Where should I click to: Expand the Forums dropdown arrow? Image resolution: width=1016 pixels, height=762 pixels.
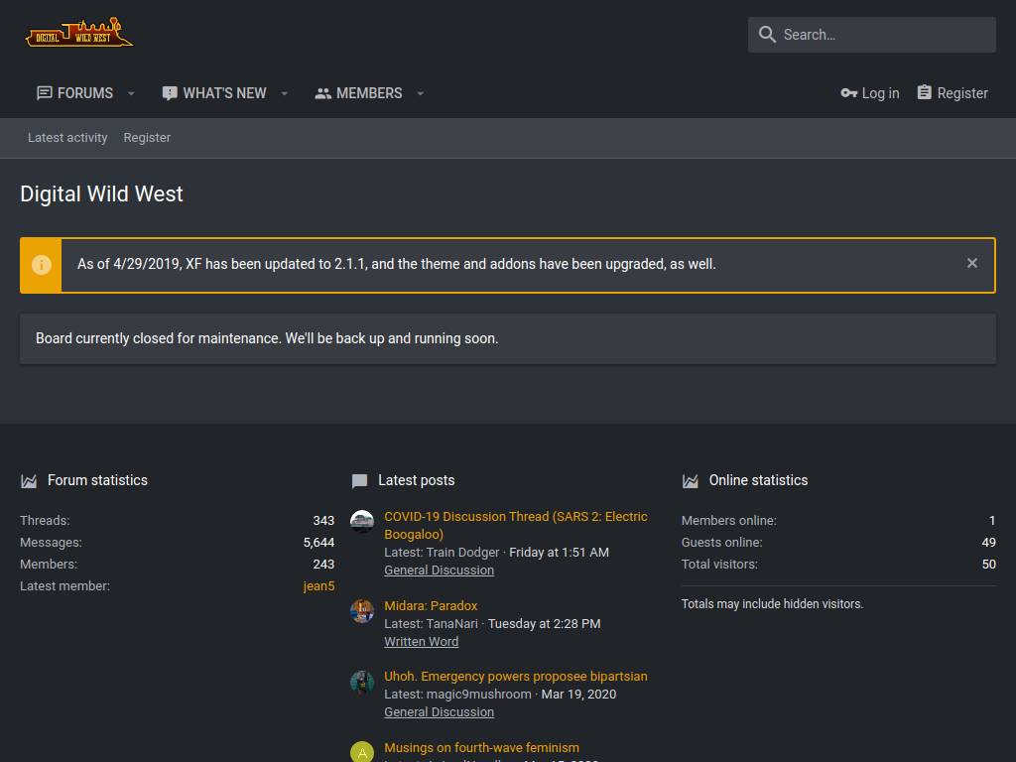(131, 94)
